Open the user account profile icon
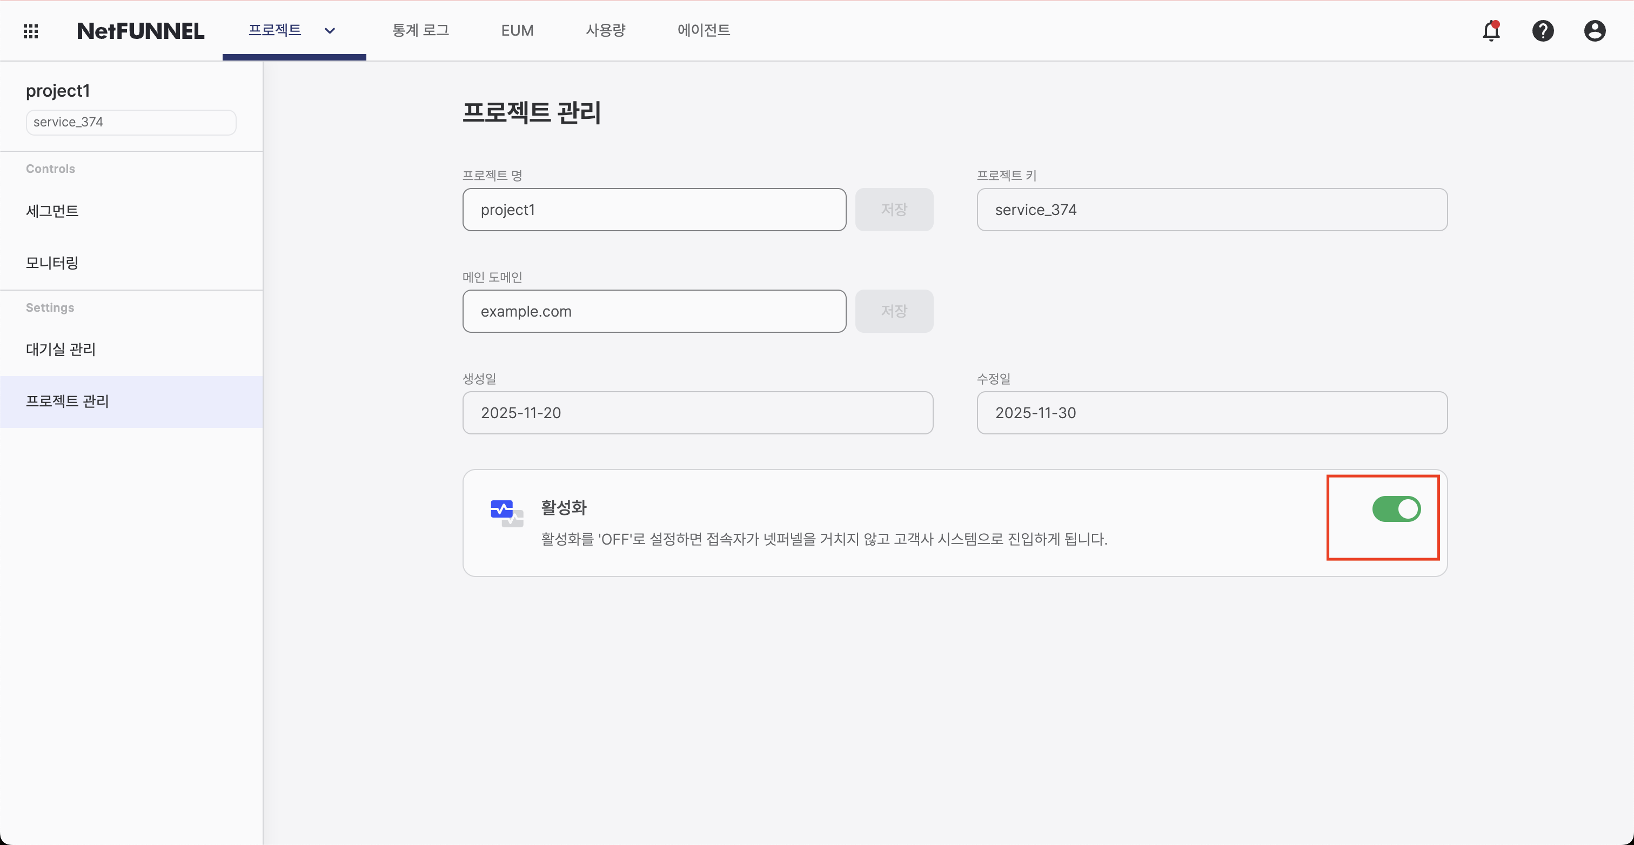The width and height of the screenshot is (1634, 845). [x=1595, y=30]
